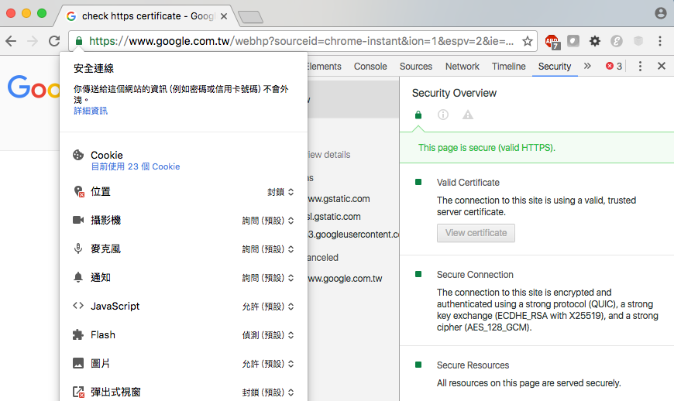Click the View details link
674x401 pixels.
(x=328, y=155)
